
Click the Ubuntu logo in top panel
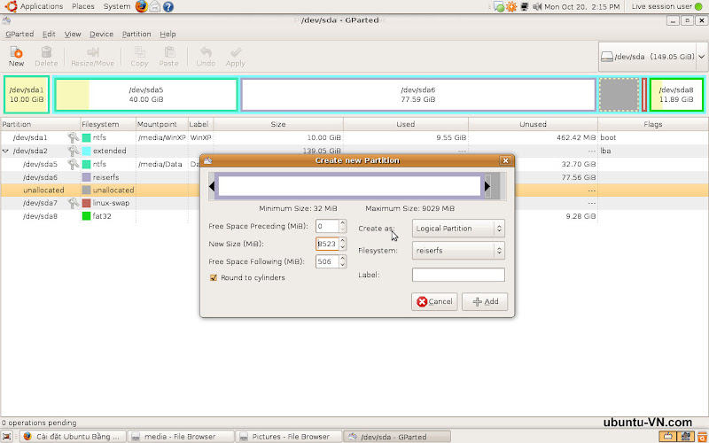pos(11,6)
